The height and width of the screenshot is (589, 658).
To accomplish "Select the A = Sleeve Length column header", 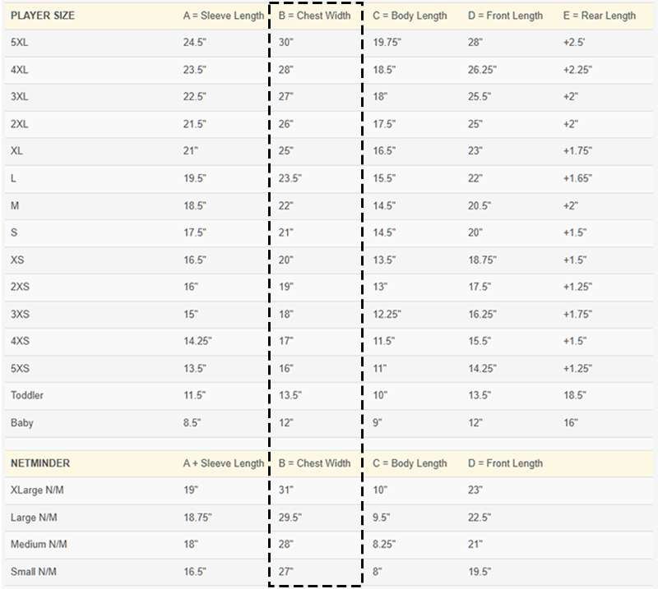I will [x=224, y=16].
